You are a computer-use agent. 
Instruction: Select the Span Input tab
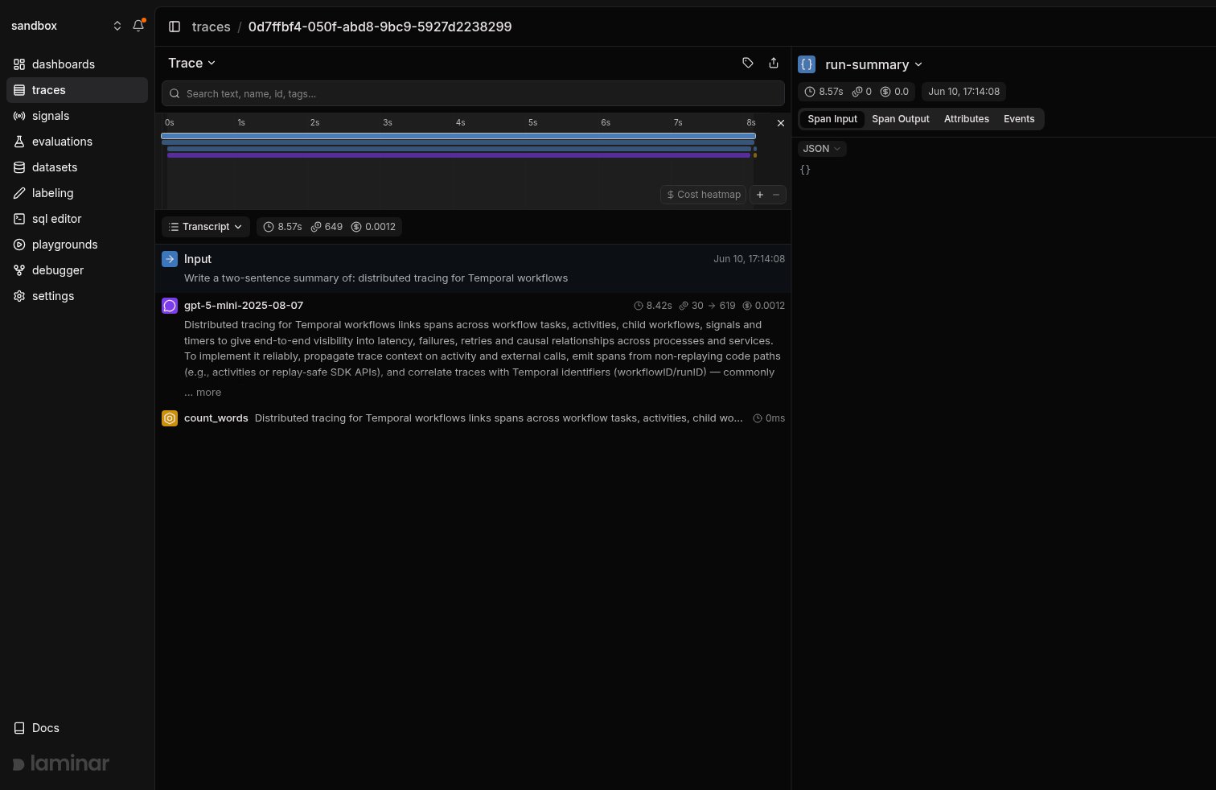832,119
